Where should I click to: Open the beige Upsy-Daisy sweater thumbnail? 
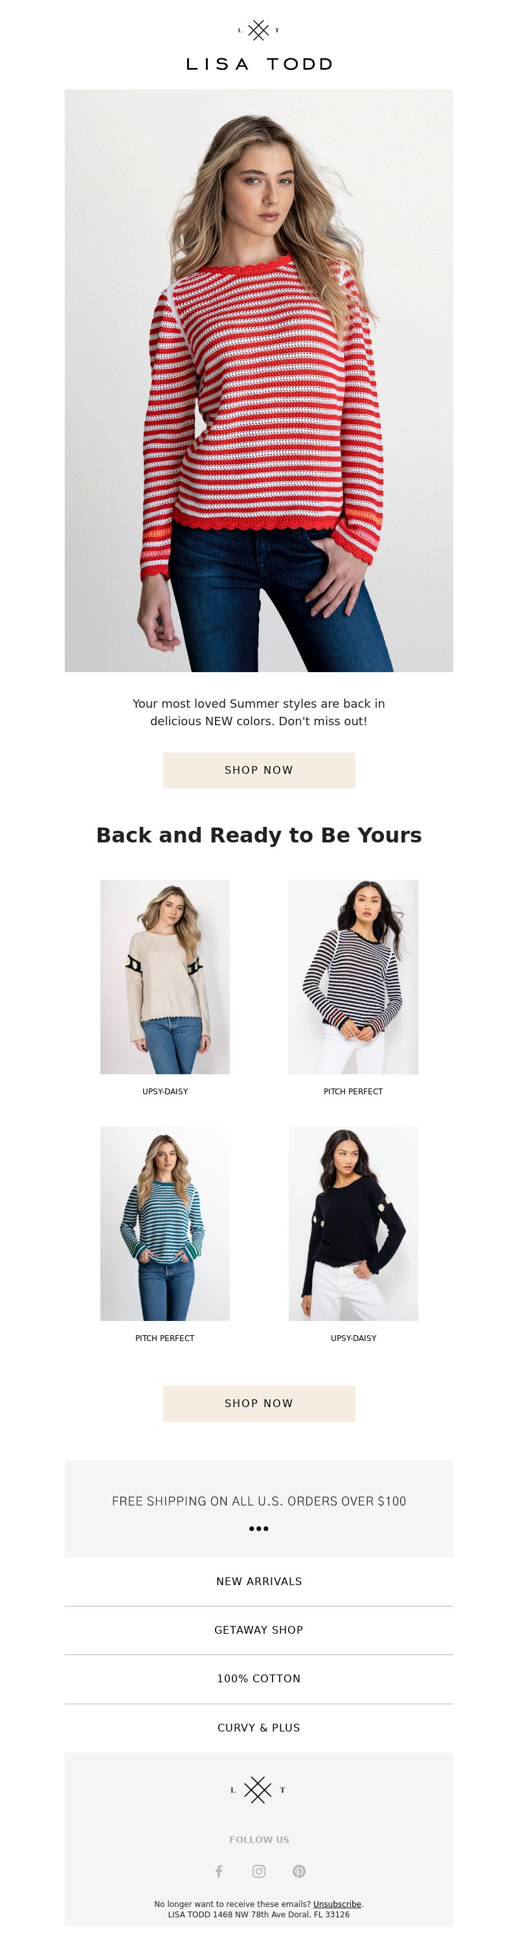pyautogui.click(x=165, y=976)
